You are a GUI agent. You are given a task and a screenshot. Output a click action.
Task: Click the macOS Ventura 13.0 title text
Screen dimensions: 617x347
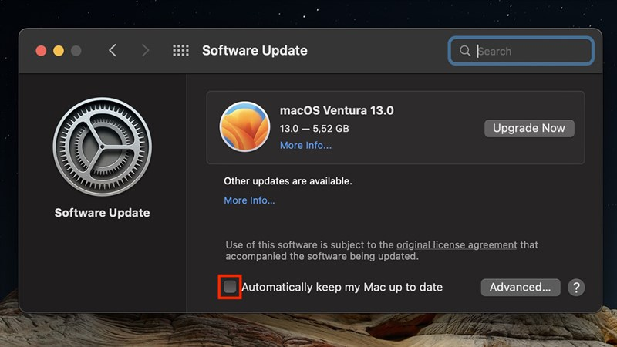point(336,110)
